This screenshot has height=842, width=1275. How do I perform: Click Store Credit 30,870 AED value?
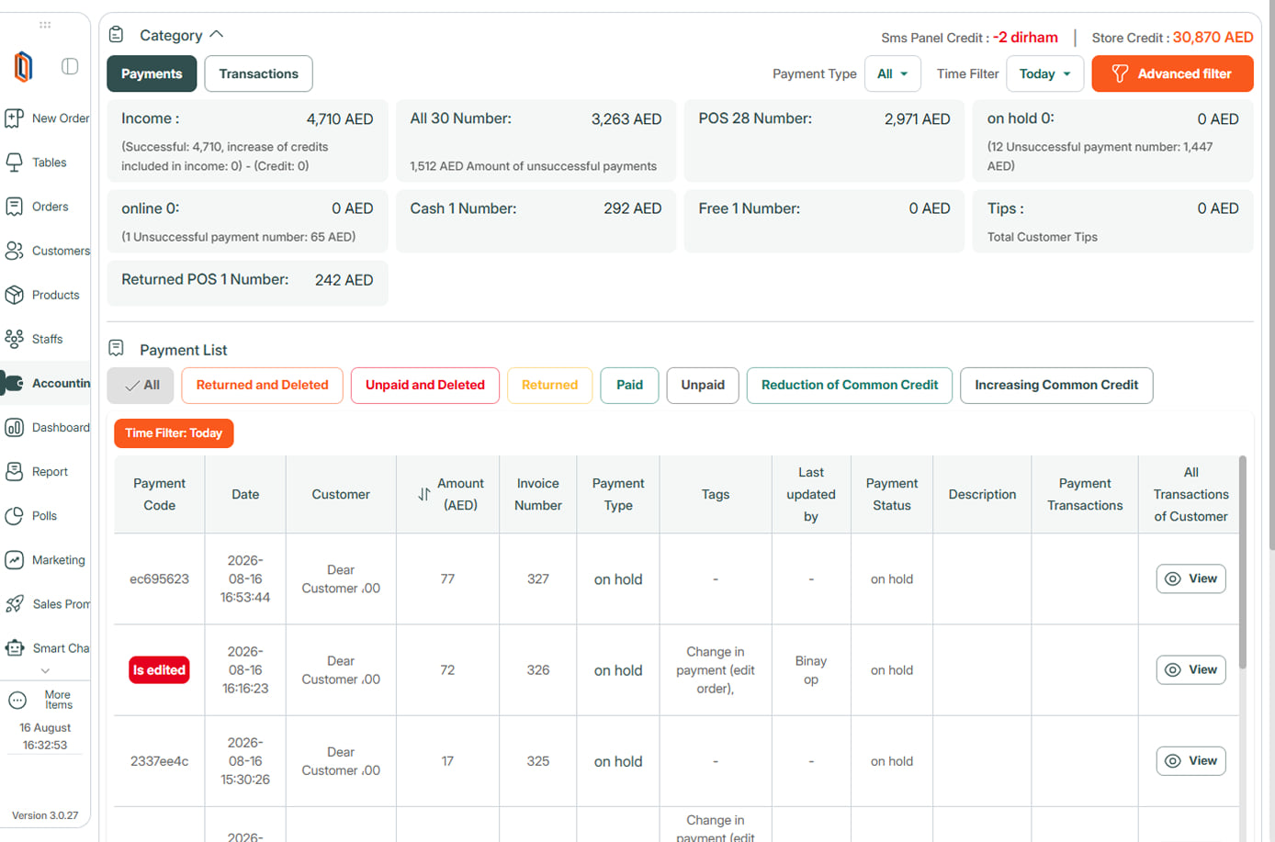click(1213, 37)
